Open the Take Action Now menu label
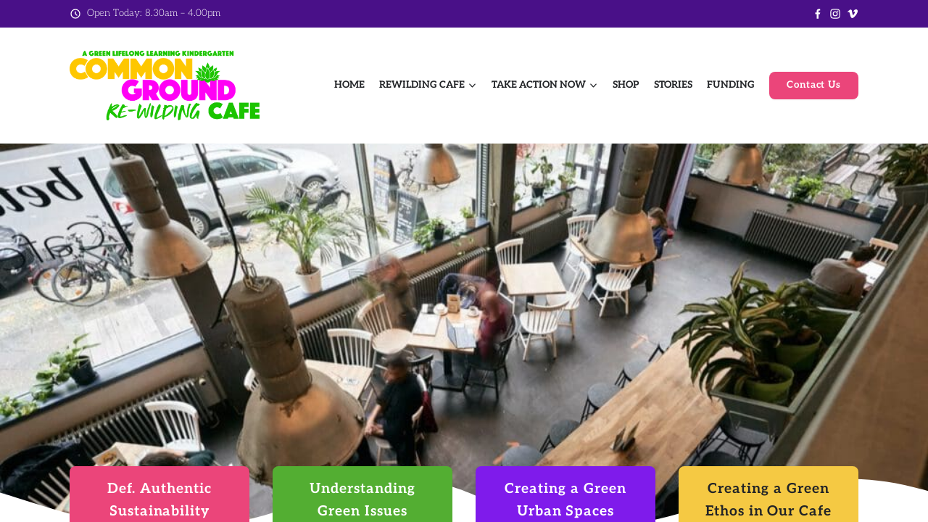928x522 pixels. (x=539, y=85)
